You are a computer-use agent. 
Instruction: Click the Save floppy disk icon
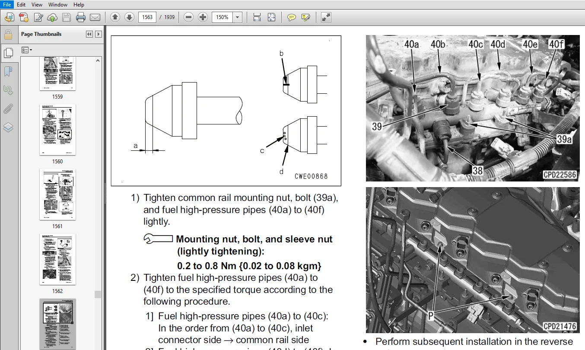coord(66,17)
